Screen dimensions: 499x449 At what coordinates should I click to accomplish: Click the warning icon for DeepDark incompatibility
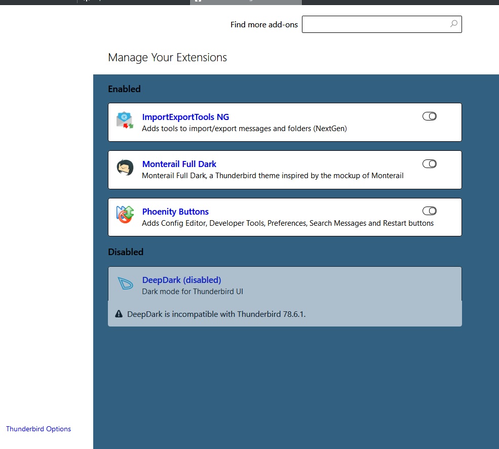(119, 314)
